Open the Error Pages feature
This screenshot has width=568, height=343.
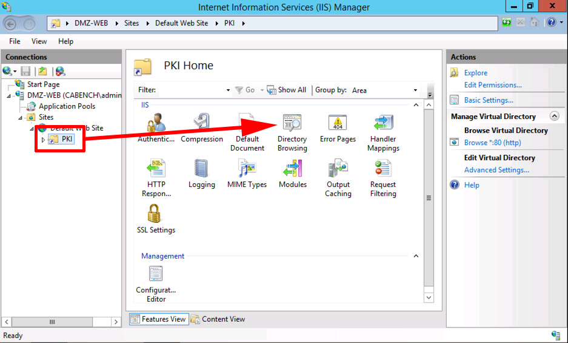click(338, 127)
